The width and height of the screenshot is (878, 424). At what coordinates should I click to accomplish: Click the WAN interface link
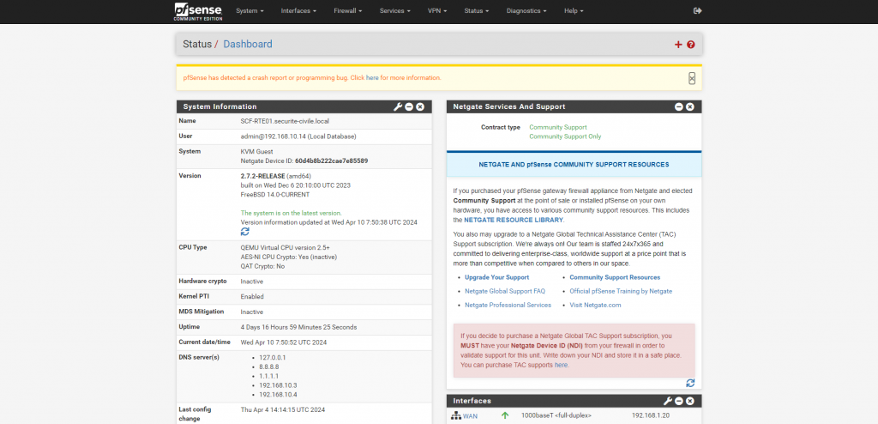pos(470,416)
